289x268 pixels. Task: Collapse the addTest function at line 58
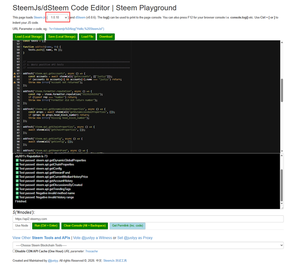(21, 46)
